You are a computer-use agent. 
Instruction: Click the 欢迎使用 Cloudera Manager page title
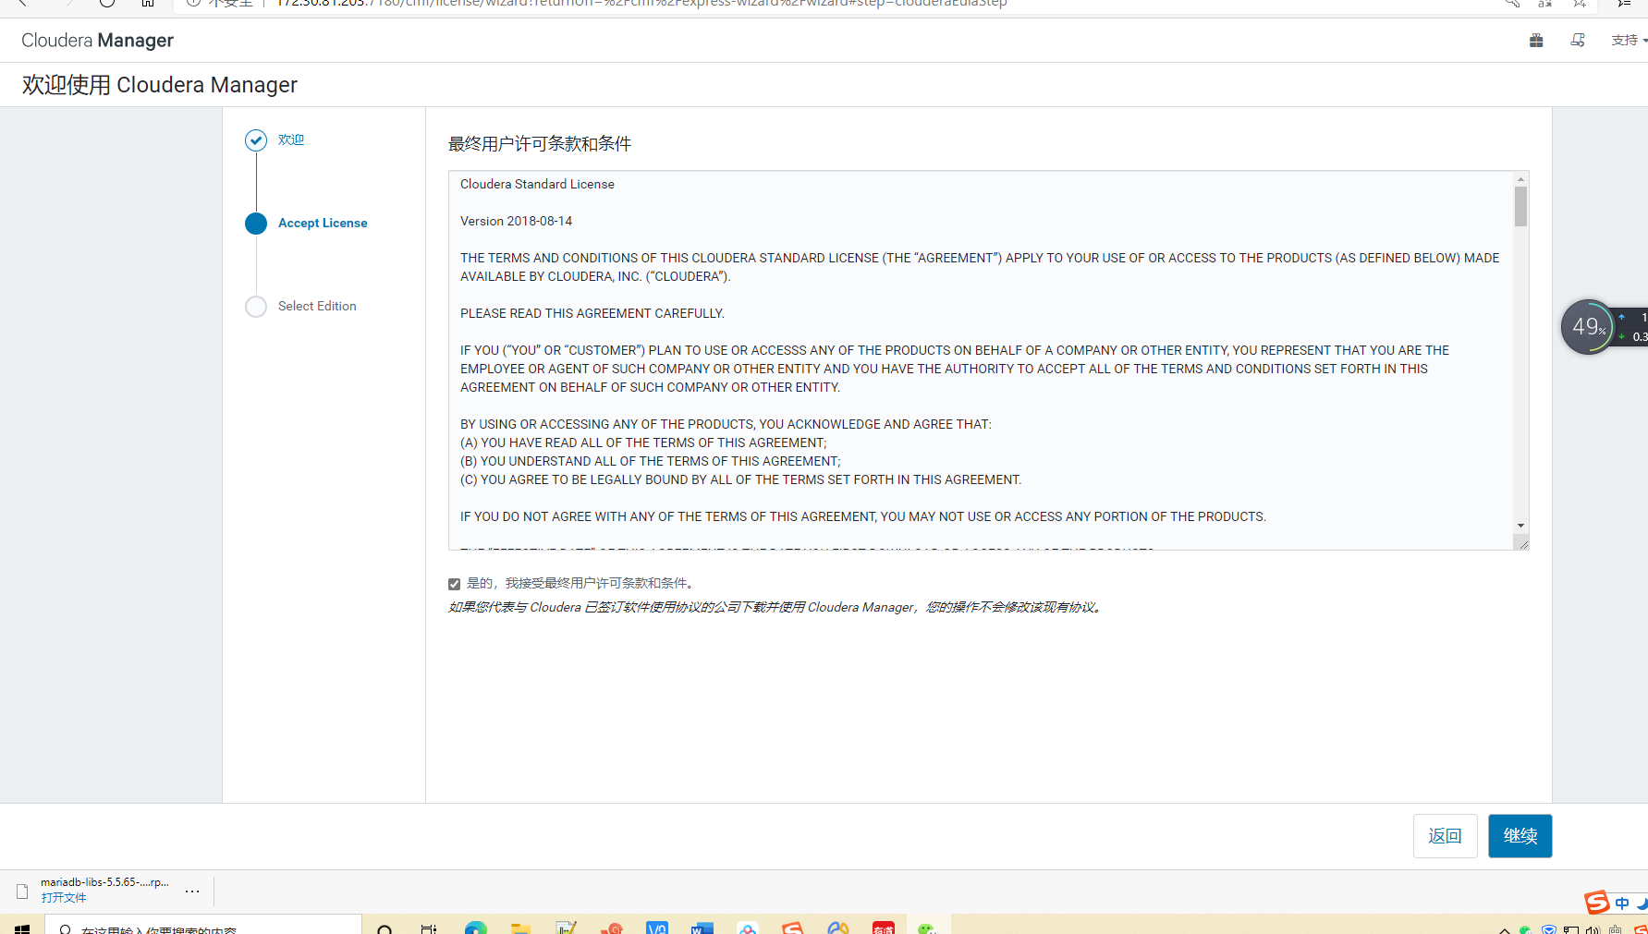click(x=160, y=85)
